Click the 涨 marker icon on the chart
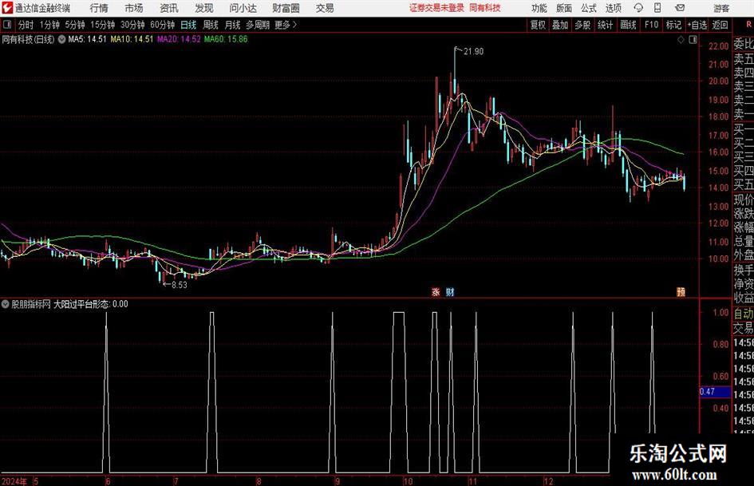The height and width of the screenshot is (486, 754). [x=436, y=291]
